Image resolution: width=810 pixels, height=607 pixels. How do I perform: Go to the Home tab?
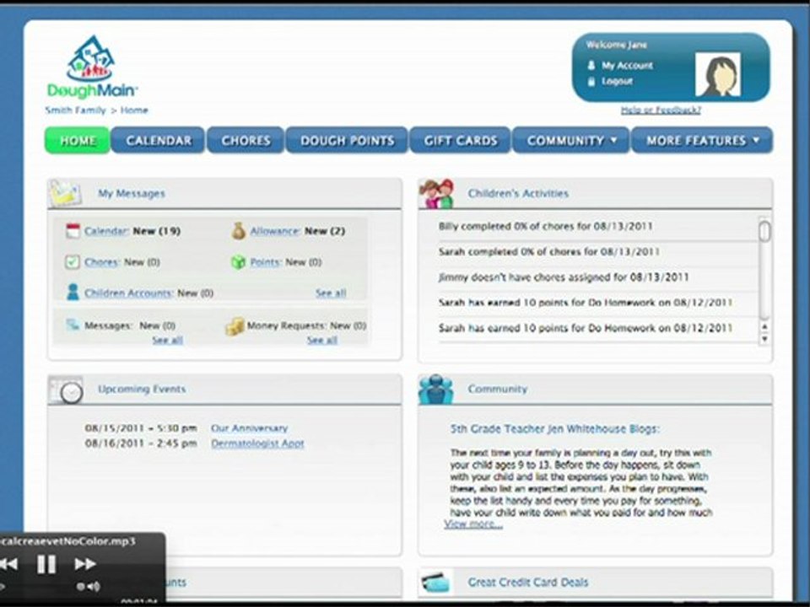[78, 141]
